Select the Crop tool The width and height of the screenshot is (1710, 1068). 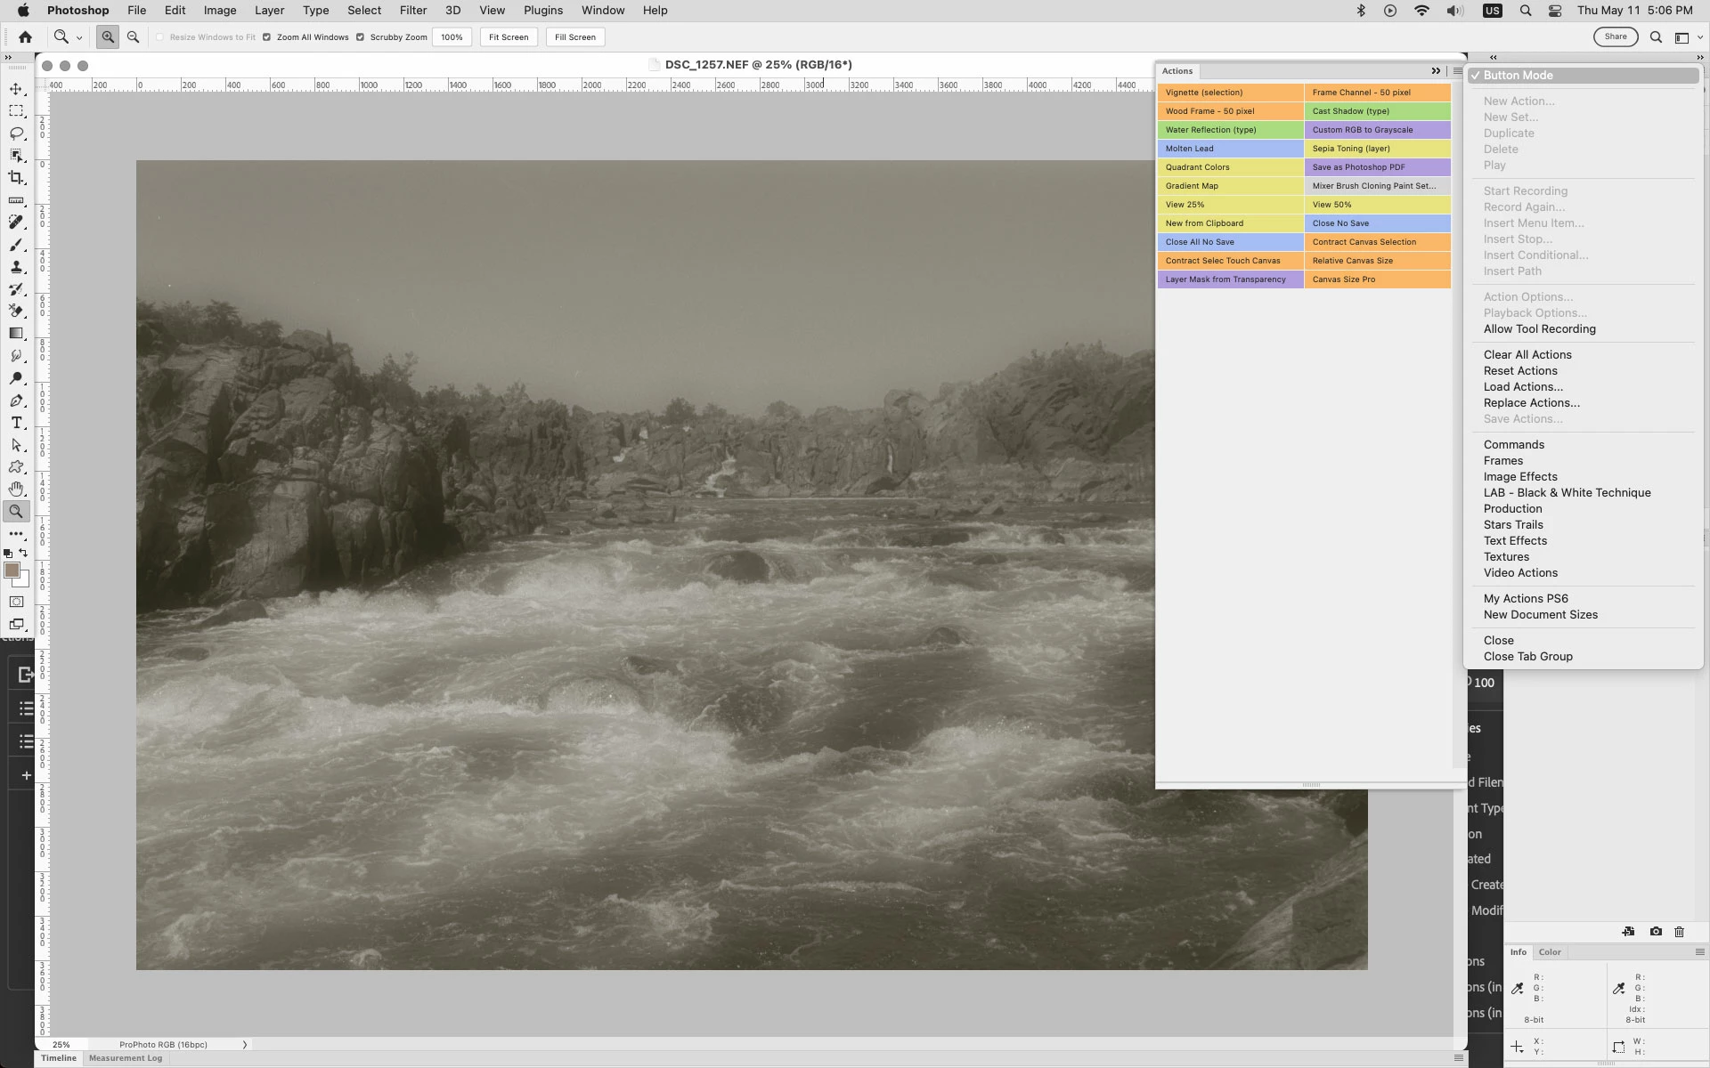click(x=16, y=178)
